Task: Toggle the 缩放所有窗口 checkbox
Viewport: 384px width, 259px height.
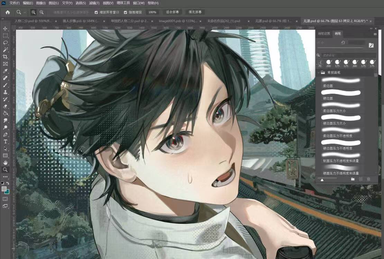Action: click(96, 12)
